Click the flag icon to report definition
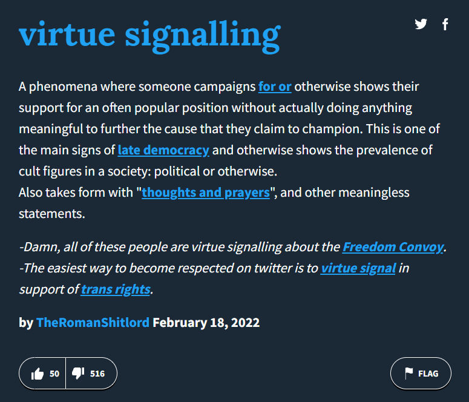The height and width of the screenshot is (402, 469). [x=409, y=374]
